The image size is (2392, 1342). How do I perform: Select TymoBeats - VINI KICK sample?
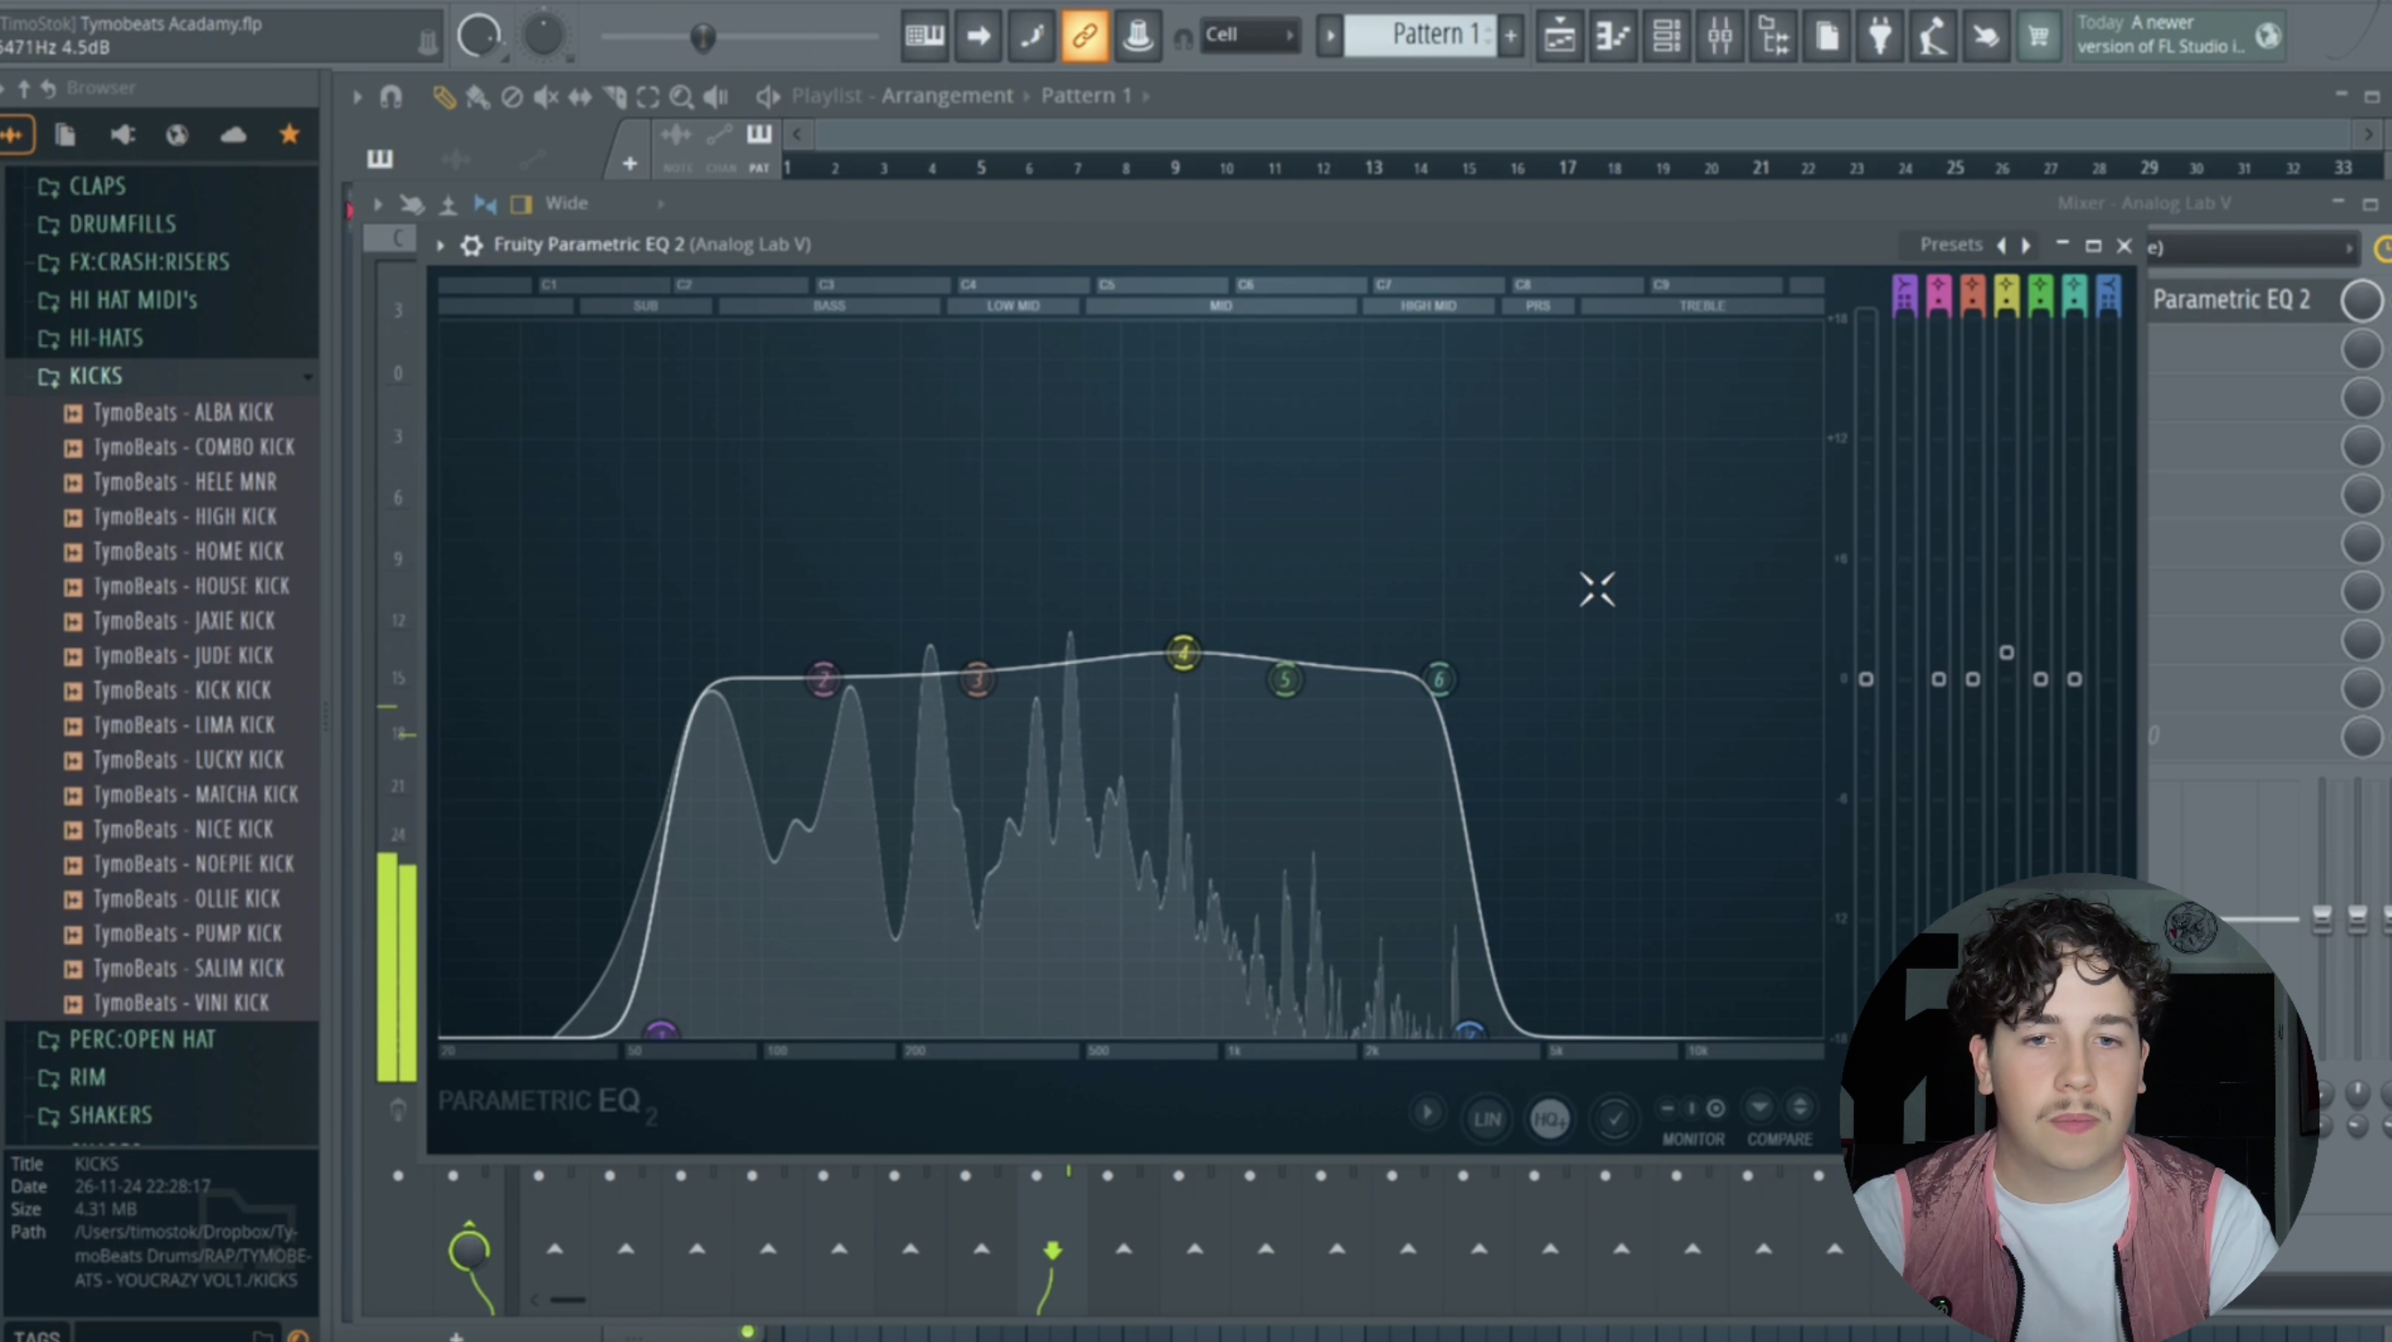click(180, 1004)
